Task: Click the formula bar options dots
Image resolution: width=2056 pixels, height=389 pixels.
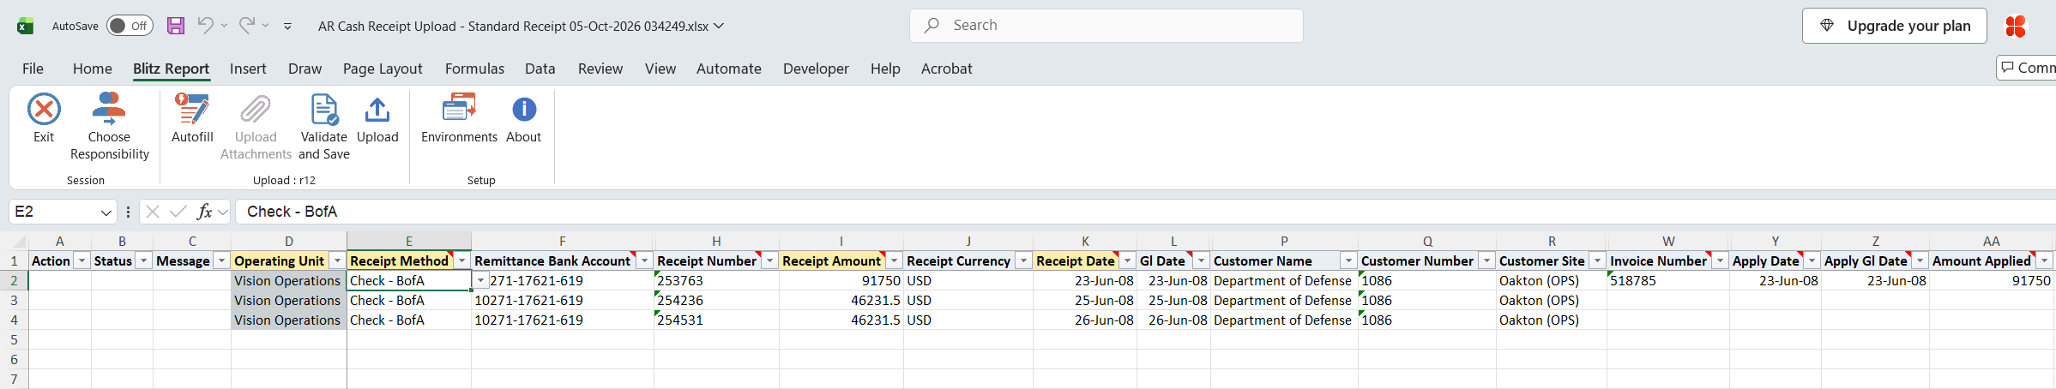Action: (128, 212)
